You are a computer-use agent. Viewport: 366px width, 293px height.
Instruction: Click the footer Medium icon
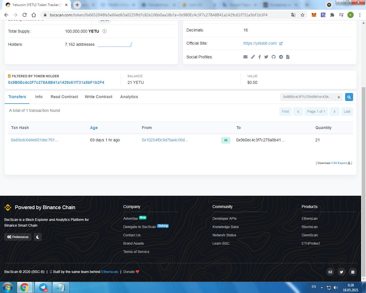[x=353, y=272]
